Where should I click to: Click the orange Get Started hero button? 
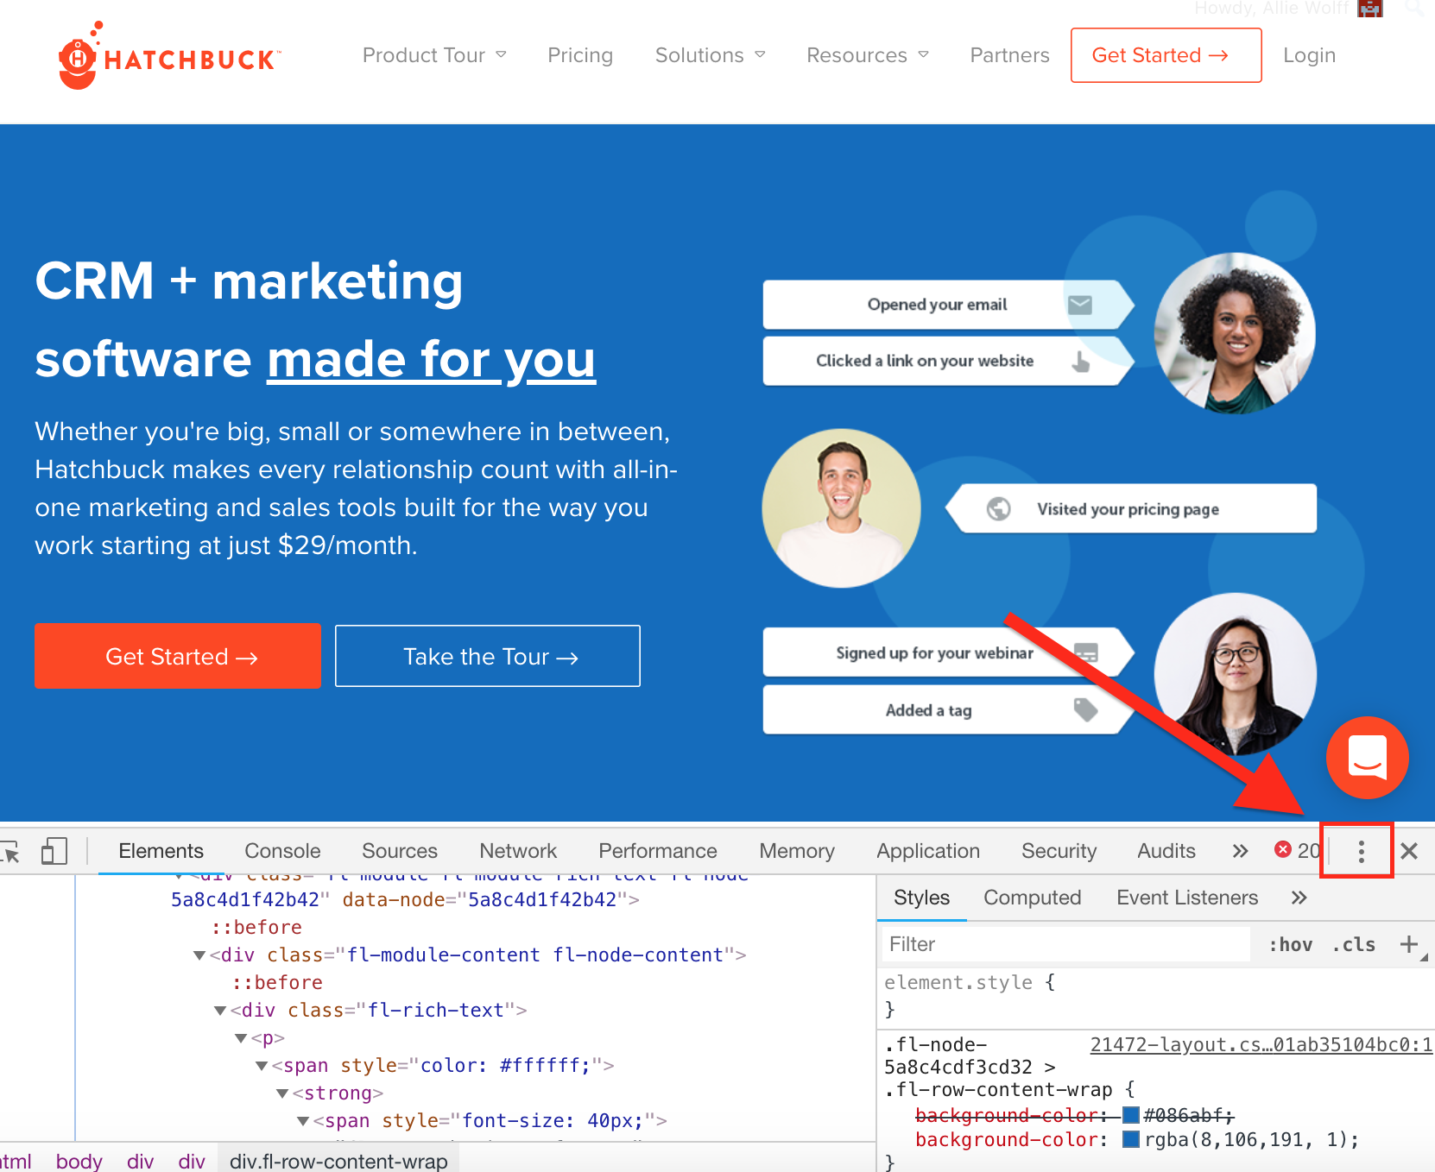tap(178, 656)
